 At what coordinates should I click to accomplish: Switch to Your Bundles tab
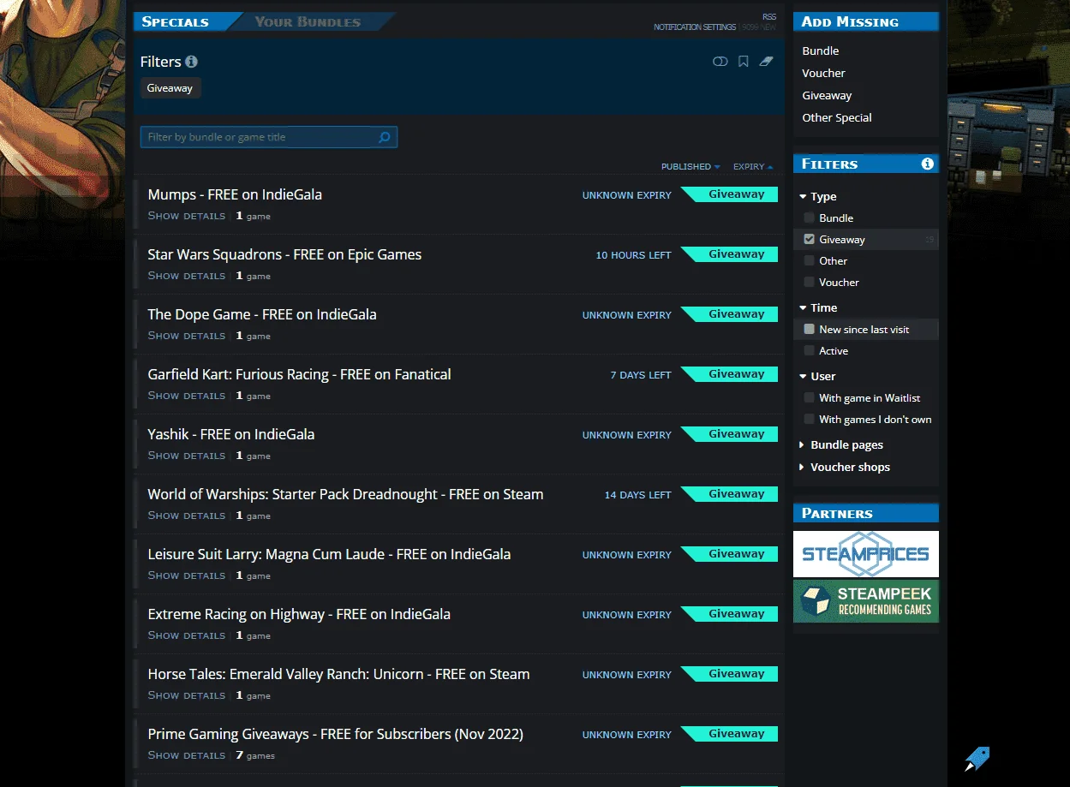point(308,21)
